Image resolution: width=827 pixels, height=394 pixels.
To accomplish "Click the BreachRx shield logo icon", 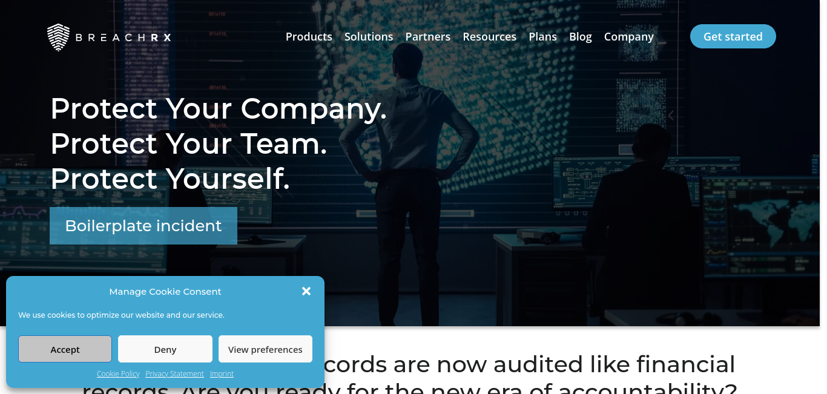I will pyautogui.click(x=59, y=38).
